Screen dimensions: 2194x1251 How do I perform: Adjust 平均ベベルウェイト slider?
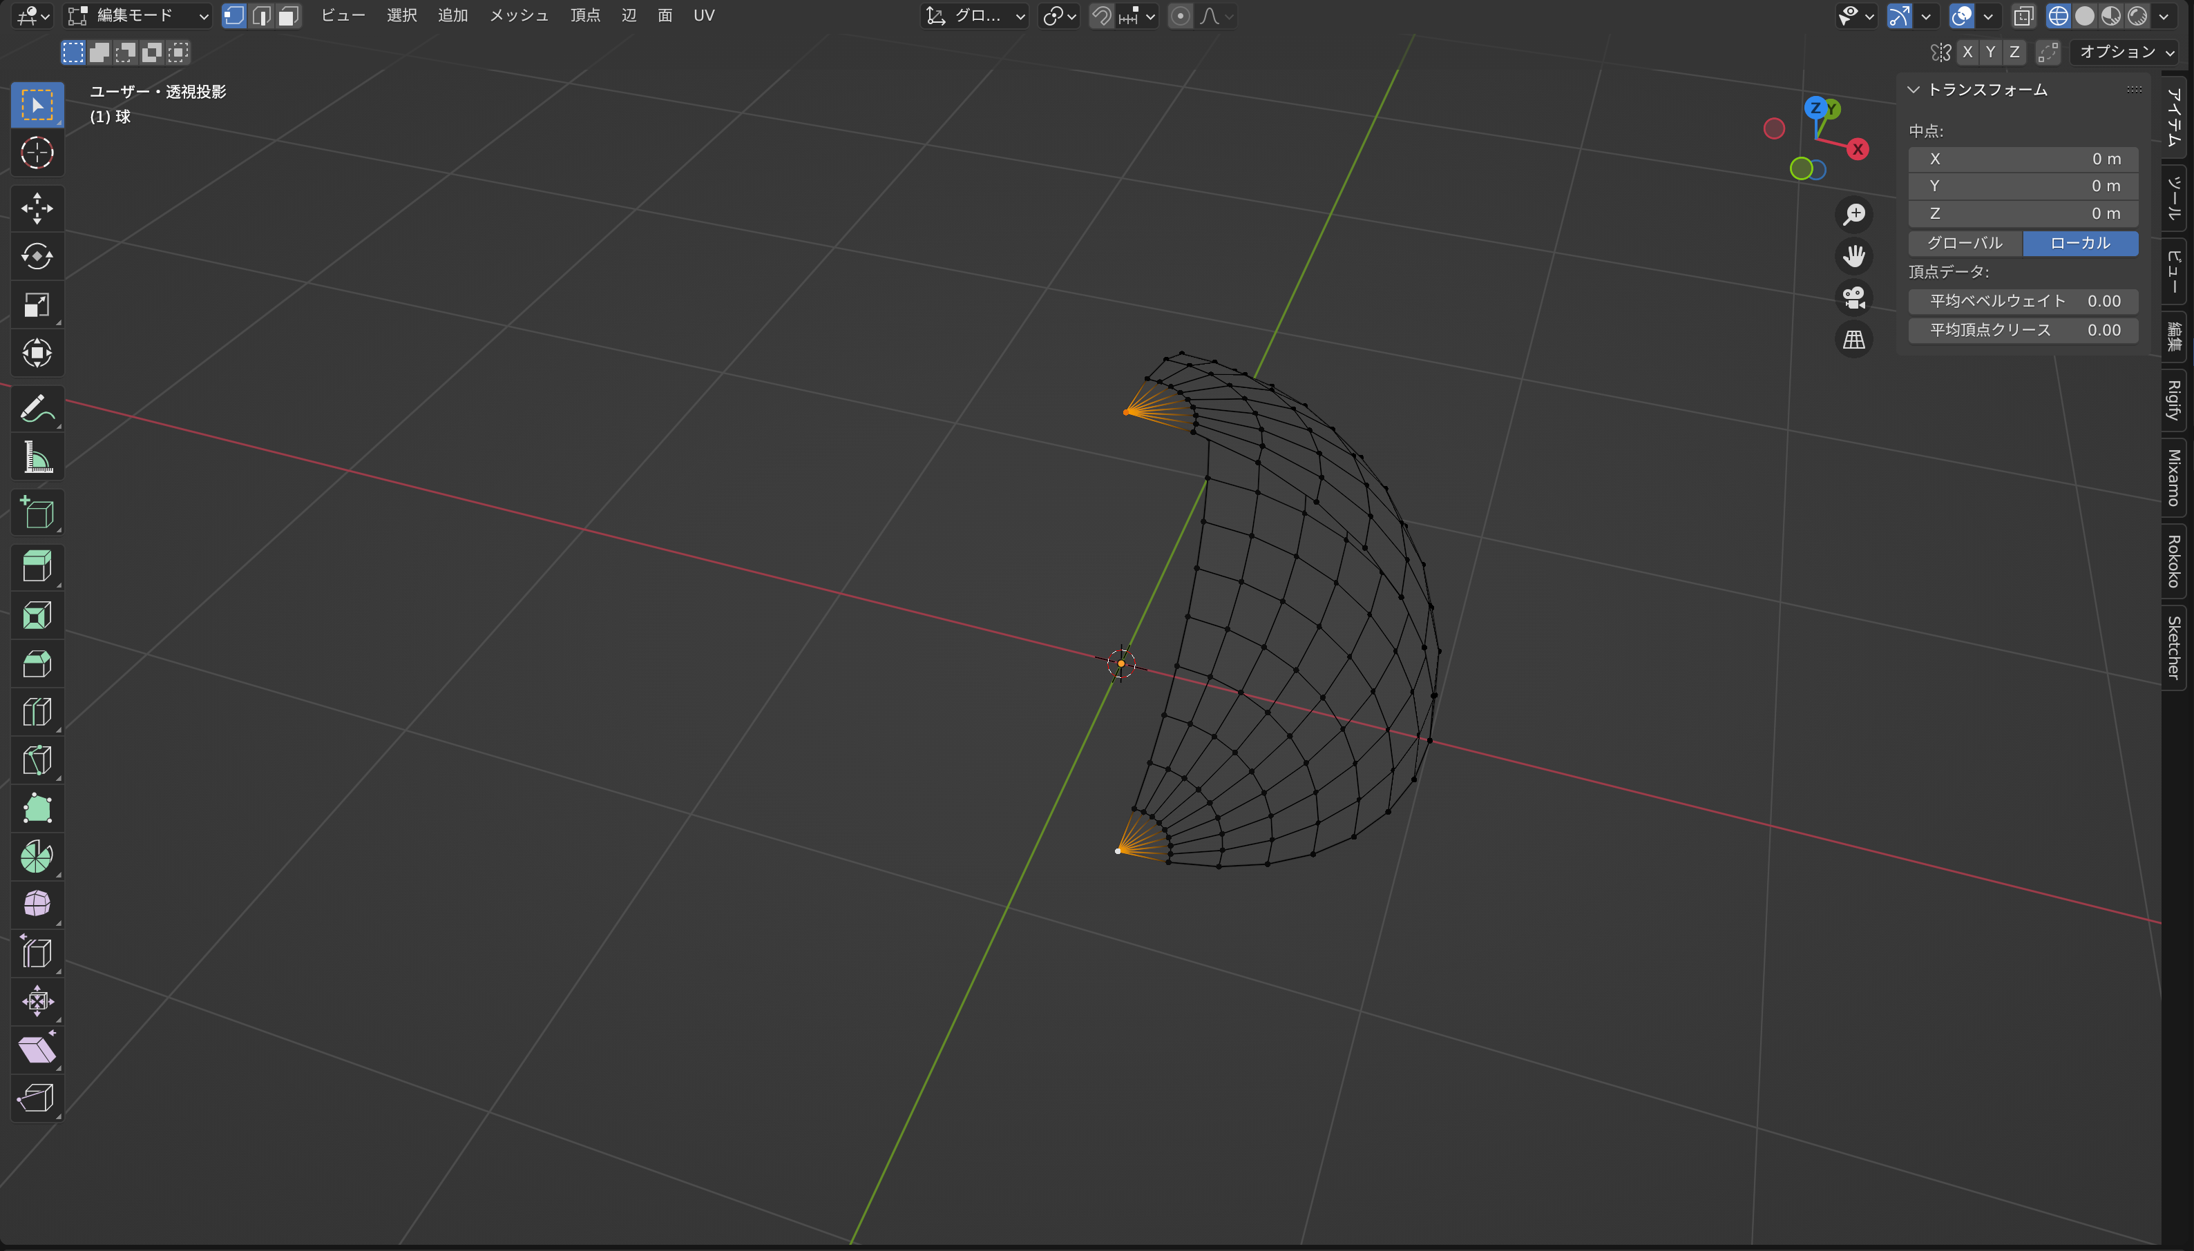2023,302
